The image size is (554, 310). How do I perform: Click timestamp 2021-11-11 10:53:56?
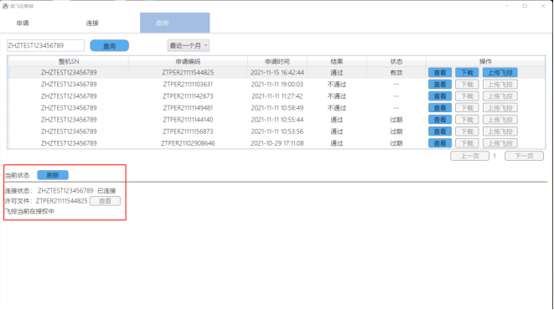pos(277,132)
